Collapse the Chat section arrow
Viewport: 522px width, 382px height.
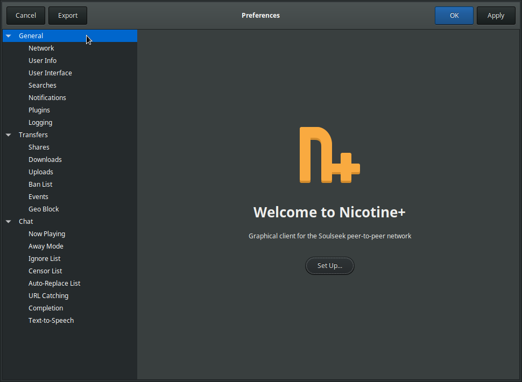9,222
